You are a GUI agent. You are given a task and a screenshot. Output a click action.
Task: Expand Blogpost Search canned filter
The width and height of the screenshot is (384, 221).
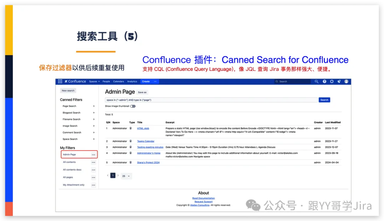tap(94, 113)
